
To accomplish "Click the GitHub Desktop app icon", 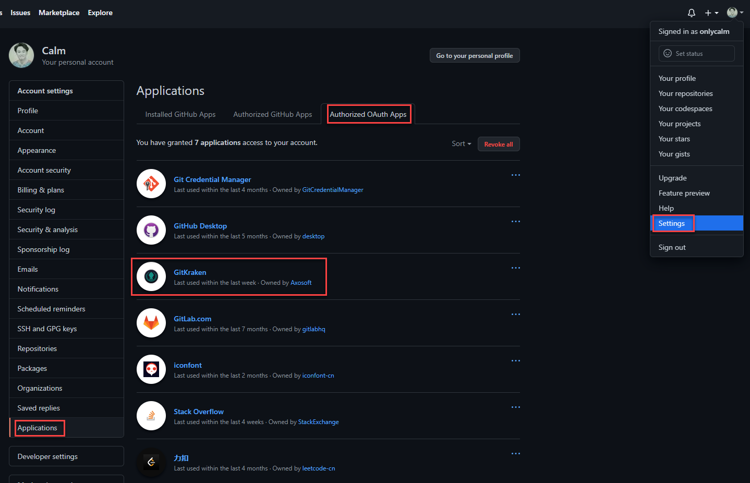I will click(151, 230).
